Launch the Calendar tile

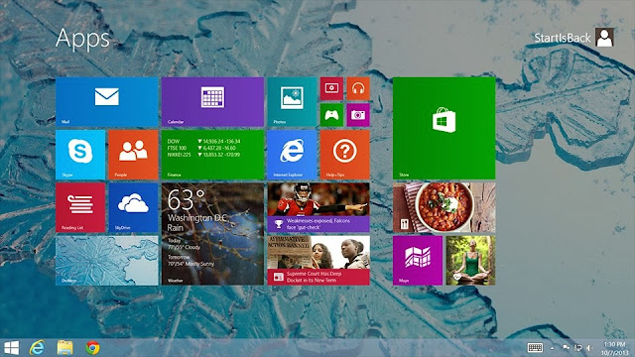tap(212, 102)
